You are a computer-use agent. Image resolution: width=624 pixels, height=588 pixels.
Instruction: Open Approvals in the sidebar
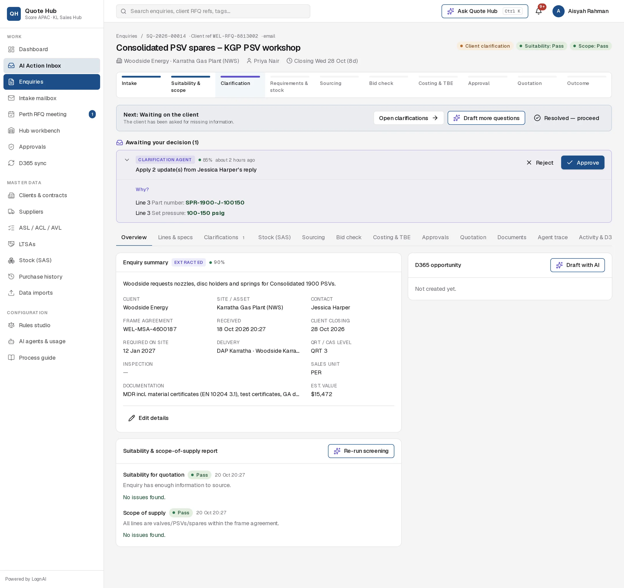click(x=52, y=147)
